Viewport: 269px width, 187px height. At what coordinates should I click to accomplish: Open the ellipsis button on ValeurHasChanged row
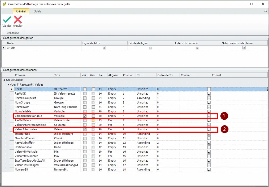(x=209, y=165)
